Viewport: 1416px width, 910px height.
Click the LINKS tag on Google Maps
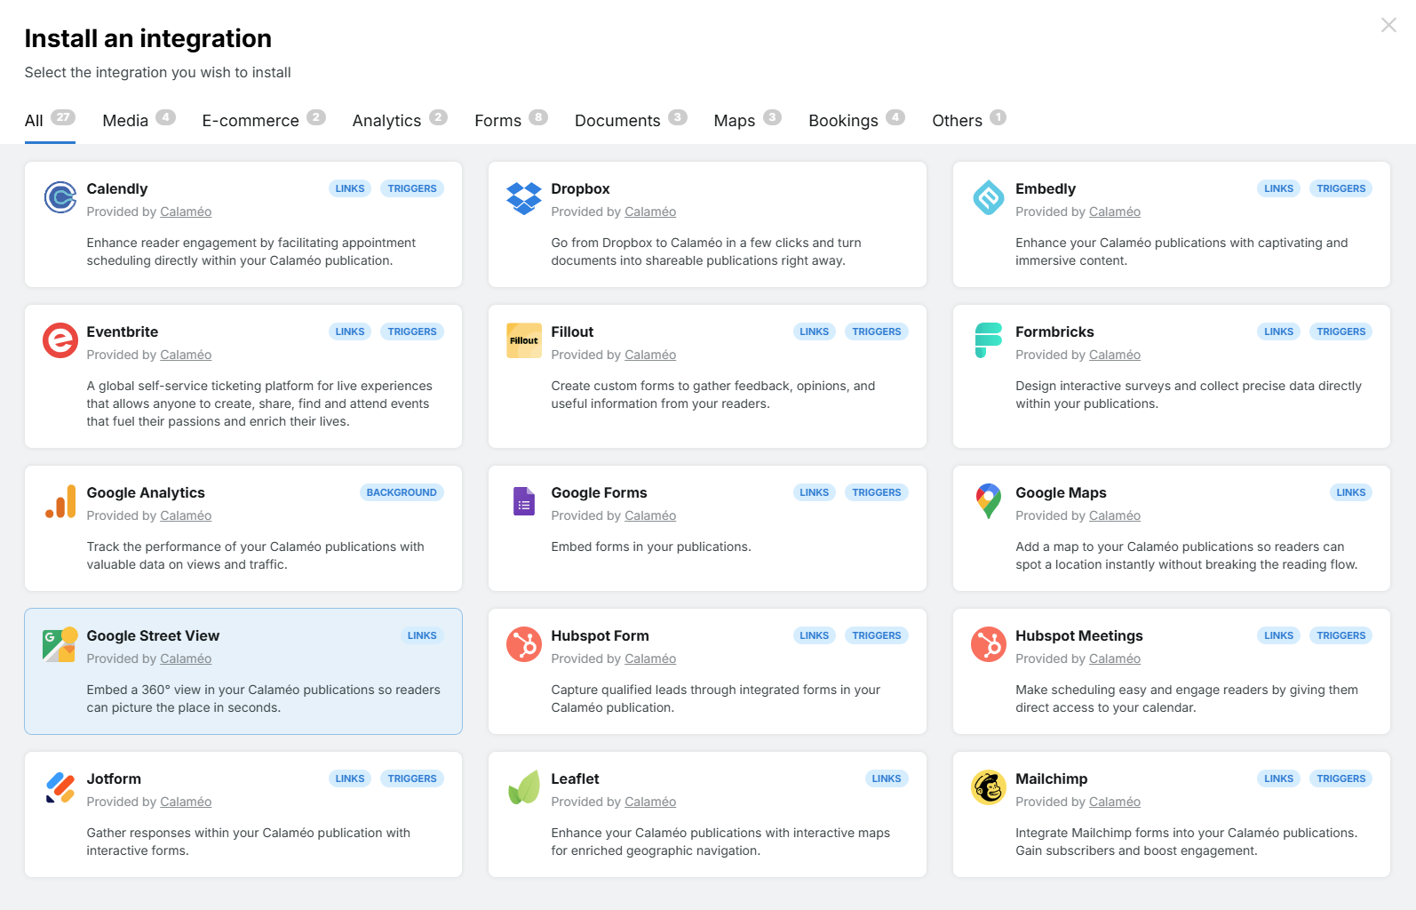click(x=1351, y=492)
